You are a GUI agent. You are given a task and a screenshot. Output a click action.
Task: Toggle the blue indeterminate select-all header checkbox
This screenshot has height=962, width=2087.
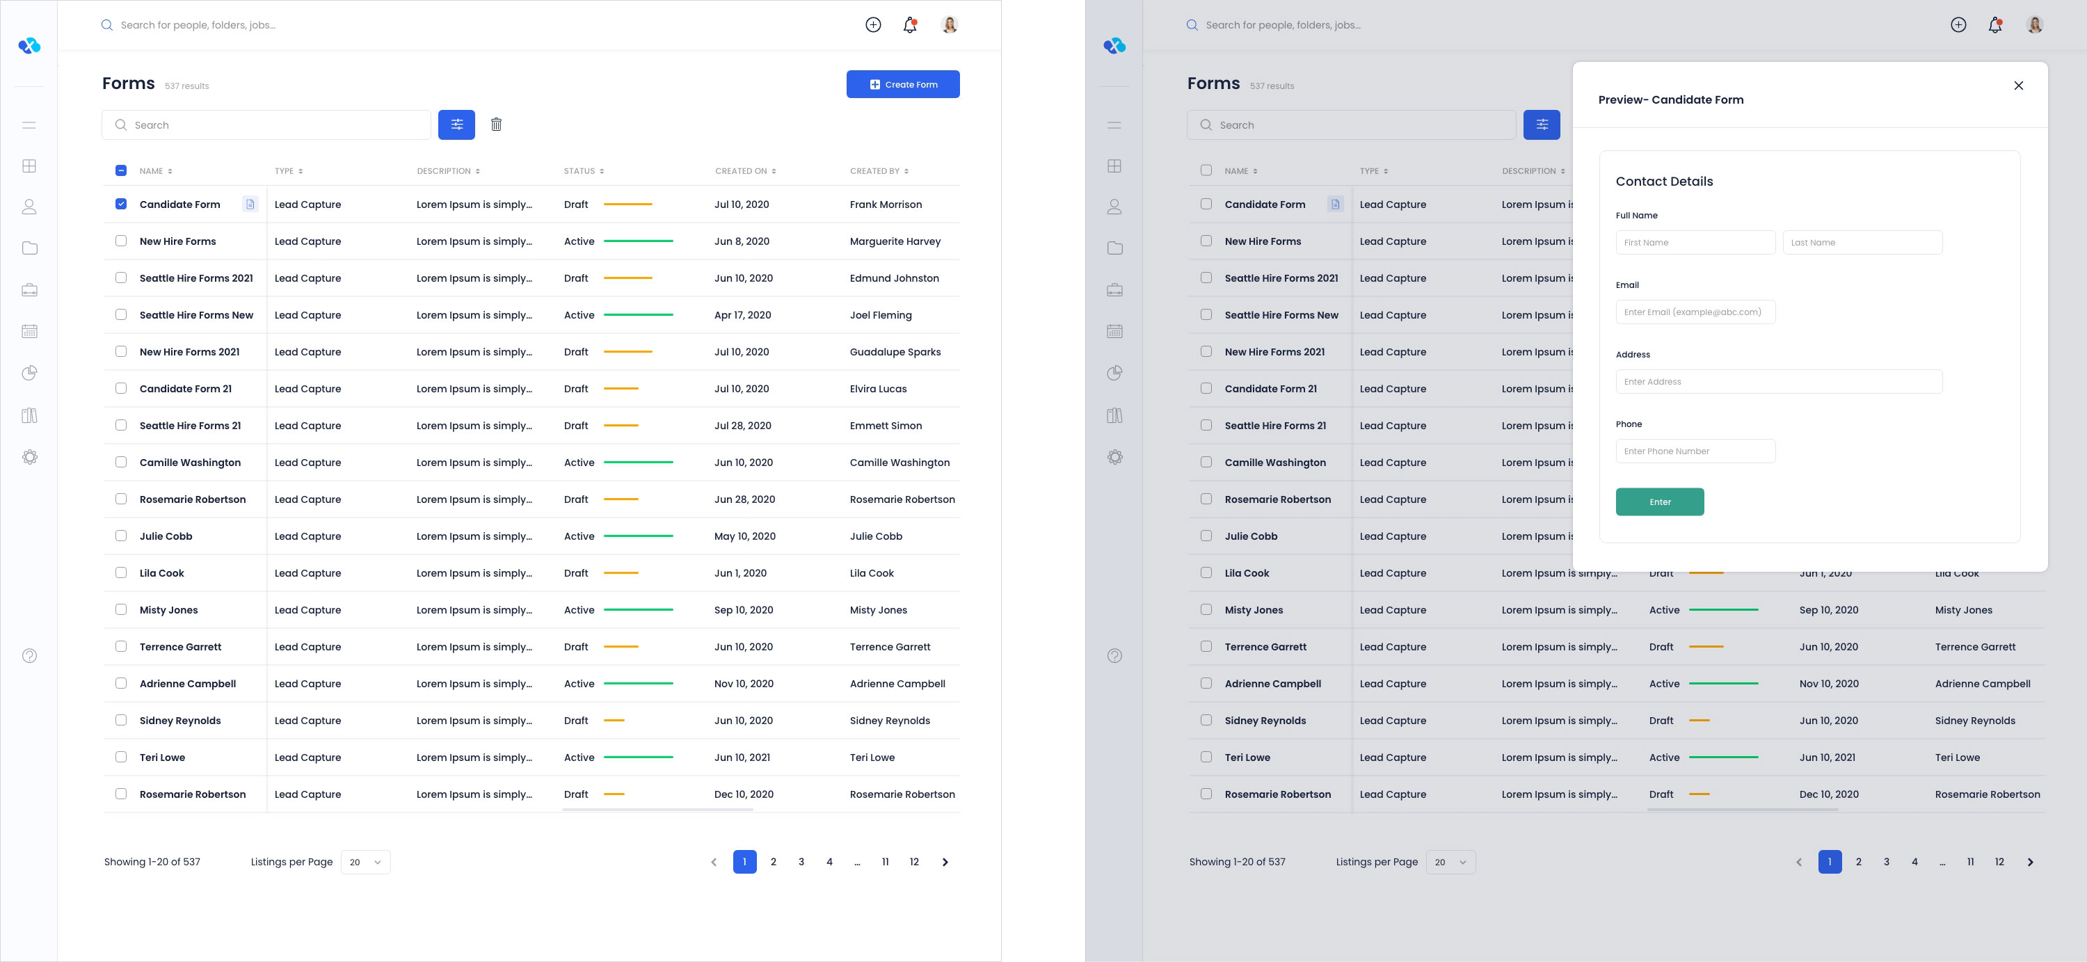(121, 171)
